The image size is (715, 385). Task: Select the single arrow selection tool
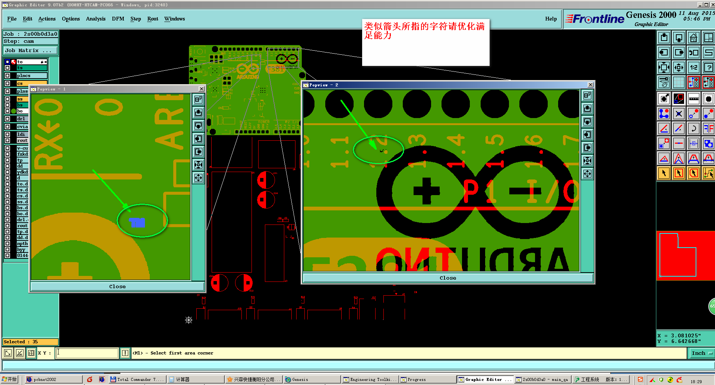(x=664, y=173)
